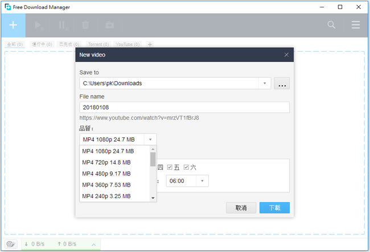This screenshot has width=370, height=252.
Task: Select MP4 480p 9.17 MB option
Action: [x=114, y=174]
